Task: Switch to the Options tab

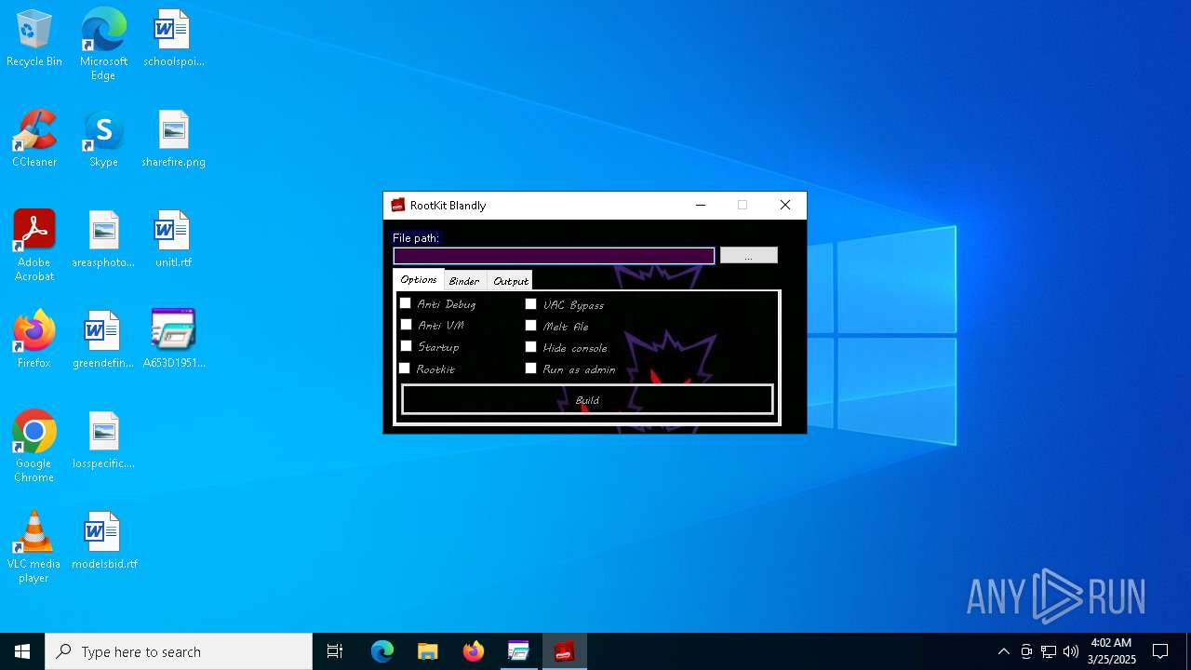Action: point(419,280)
